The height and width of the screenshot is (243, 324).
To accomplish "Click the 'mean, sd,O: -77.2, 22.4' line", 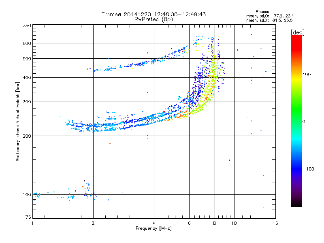I will [270, 16].
